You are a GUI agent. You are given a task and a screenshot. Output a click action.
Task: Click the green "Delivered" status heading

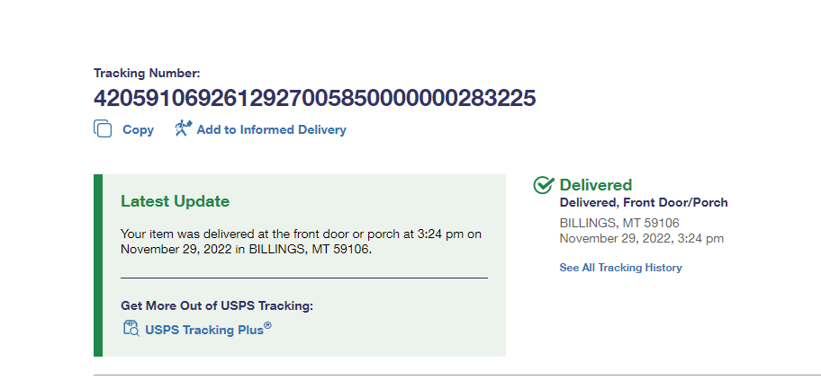coord(595,185)
